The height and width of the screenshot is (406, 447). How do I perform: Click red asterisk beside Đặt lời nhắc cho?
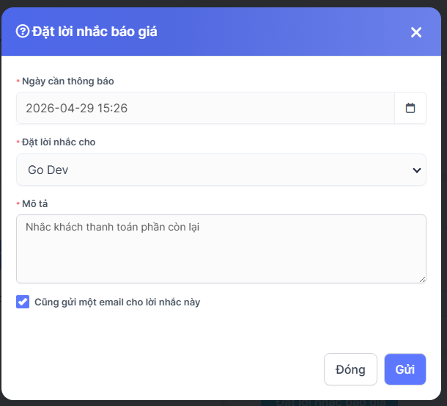pos(18,142)
